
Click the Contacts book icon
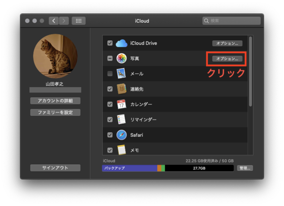122,89
